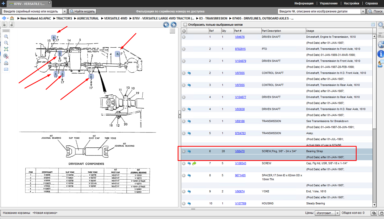384x219 pixels.
Task: Open the part search field dropdown arrow
Action: 363,11
